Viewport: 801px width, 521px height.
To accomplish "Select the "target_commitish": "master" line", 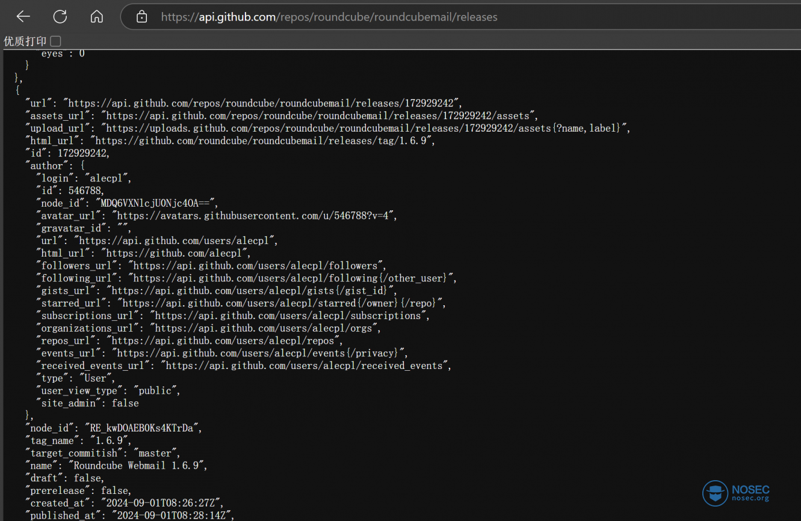I will pos(103,453).
